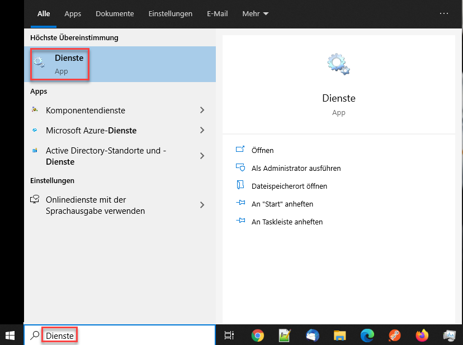Click the search box containing Dienste
Image resolution: width=463 pixels, height=345 pixels.
point(123,335)
